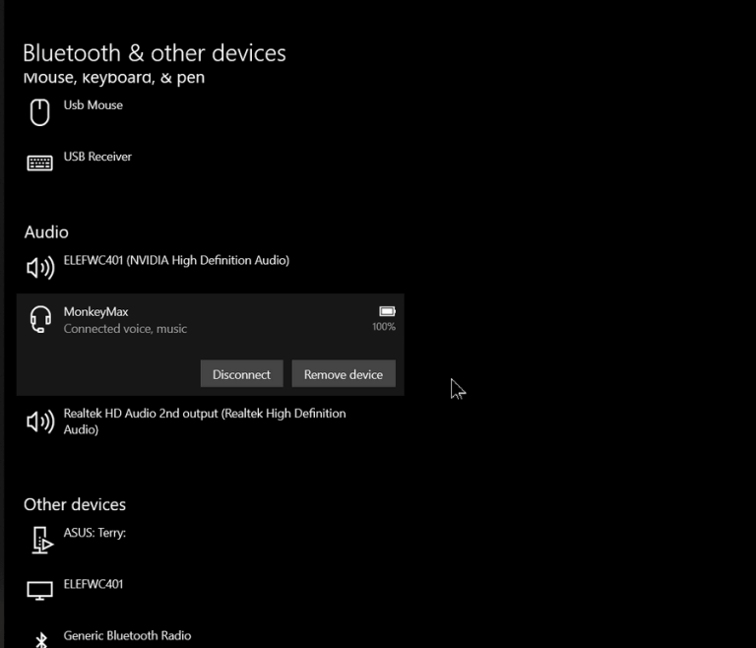Click the Realtek HD Audio speaker icon
The height and width of the screenshot is (648, 756).
(40, 421)
